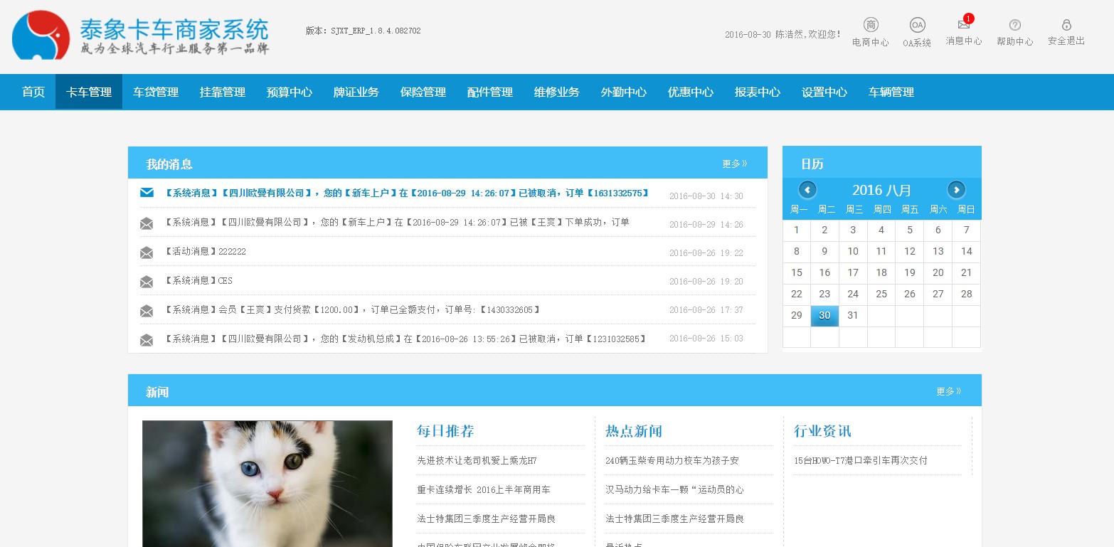Image resolution: width=1114 pixels, height=547 pixels.
Task: Open 热点新闻 item 法士特集团三季度生产经营开局良
Action: tap(674, 519)
